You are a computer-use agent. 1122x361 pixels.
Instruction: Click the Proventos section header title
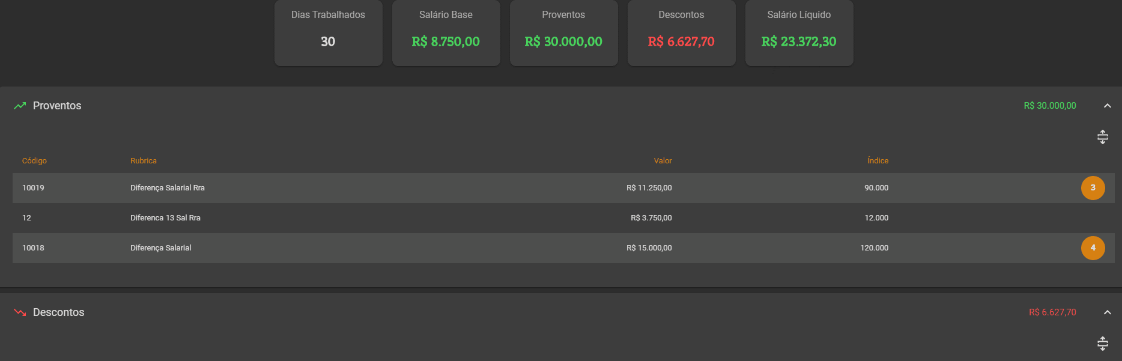57,106
